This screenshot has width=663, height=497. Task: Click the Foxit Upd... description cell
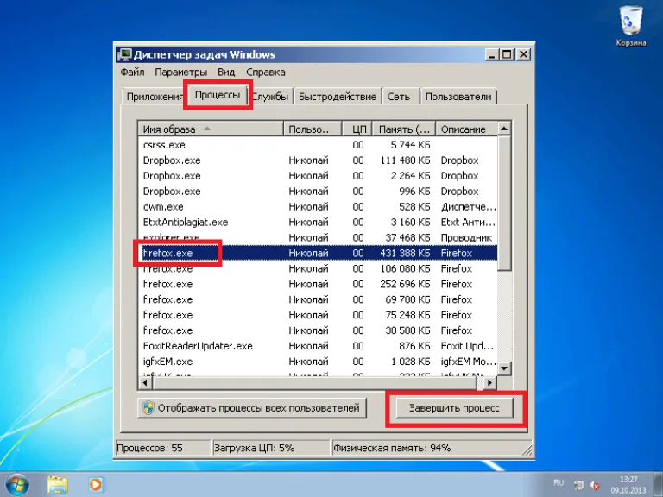pos(467,346)
